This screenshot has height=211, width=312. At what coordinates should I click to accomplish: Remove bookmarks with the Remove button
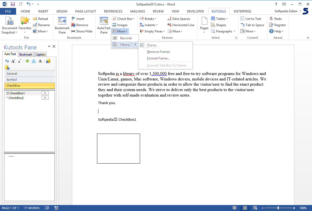pos(80,25)
